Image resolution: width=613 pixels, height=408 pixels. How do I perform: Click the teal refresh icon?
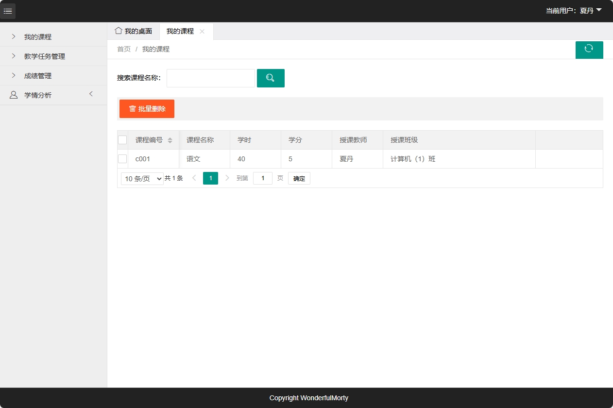tap(589, 50)
